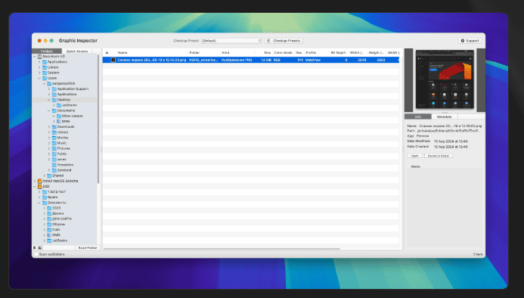Image resolution: width=524 pixels, height=298 pixels.
Task: Expand the System folder
Action: pos(39,73)
